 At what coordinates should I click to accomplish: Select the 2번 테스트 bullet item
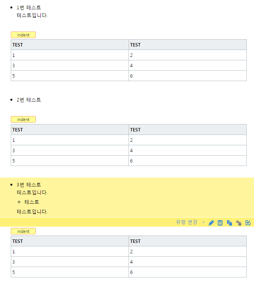coord(28,100)
